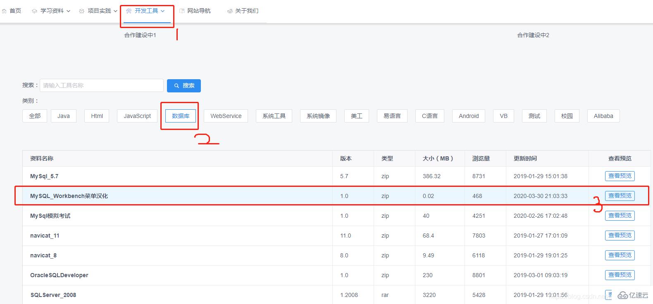Click the OracleSQLDeveloper resource name
Image resolution: width=653 pixels, height=304 pixels.
click(x=59, y=275)
